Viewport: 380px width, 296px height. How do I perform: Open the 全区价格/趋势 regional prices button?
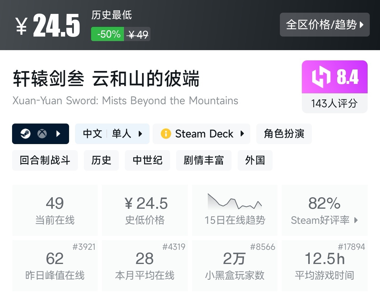tap(325, 25)
